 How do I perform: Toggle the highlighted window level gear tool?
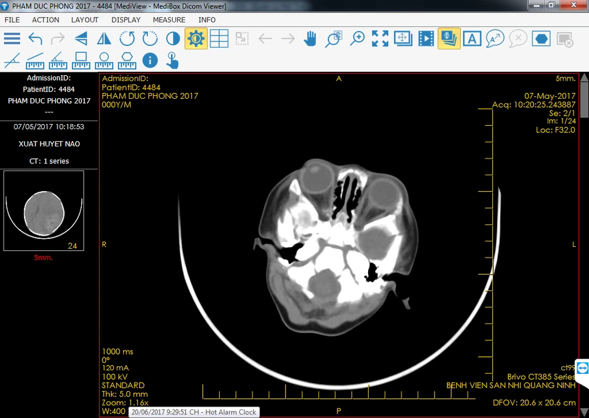(196, 39)
